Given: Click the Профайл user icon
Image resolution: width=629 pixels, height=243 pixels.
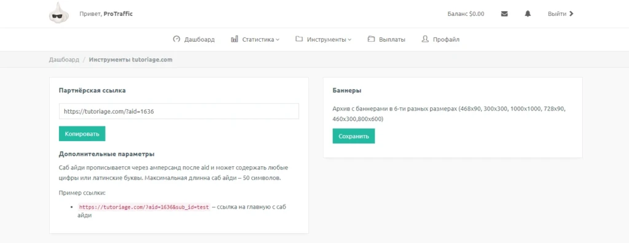Looking at the screenshot, I should [x=425, y=39].
